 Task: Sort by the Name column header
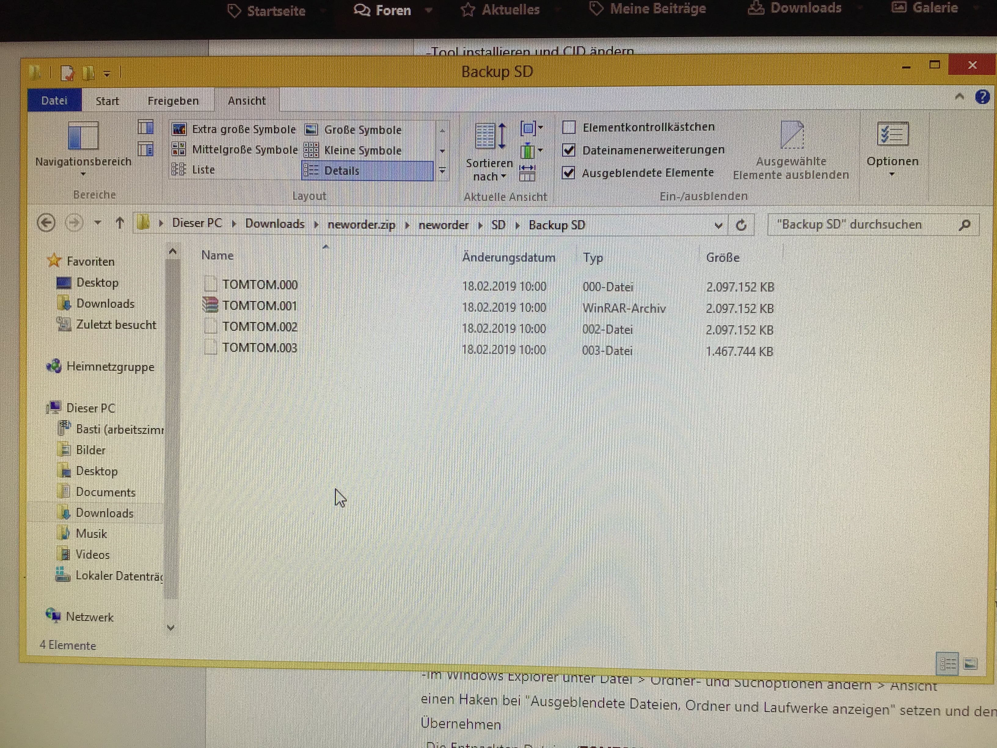(217, 256)
